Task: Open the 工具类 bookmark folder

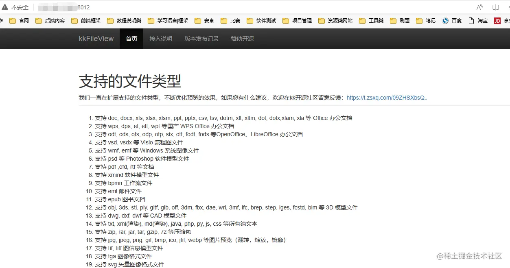Action: 371,20
